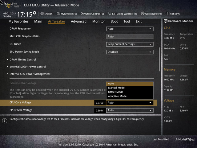197x148 pixels.
Task: Click the 3.408 V reading
Action: [x=168, y=121]
